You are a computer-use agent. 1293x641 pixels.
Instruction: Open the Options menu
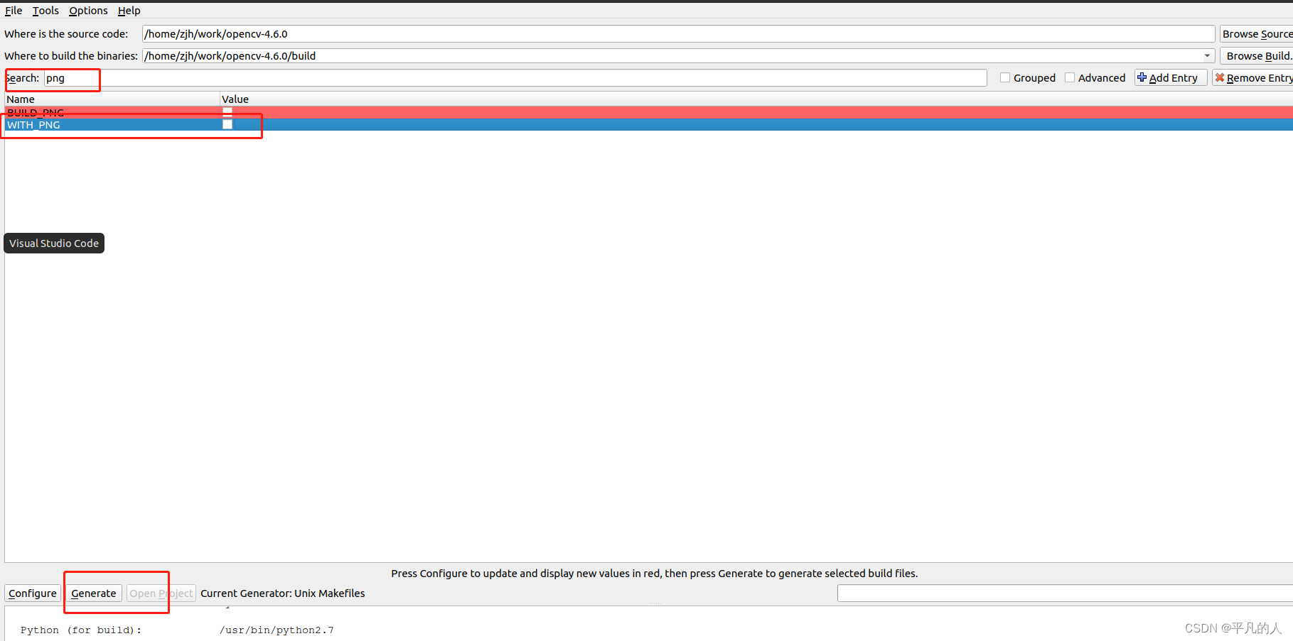tap(88, 11)
